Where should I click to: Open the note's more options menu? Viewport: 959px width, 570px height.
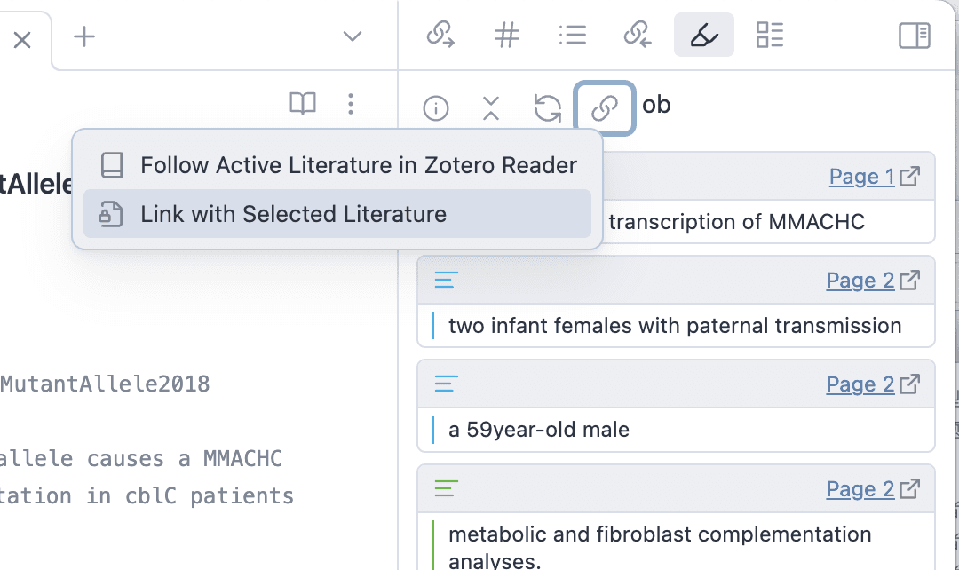point(351,104)
